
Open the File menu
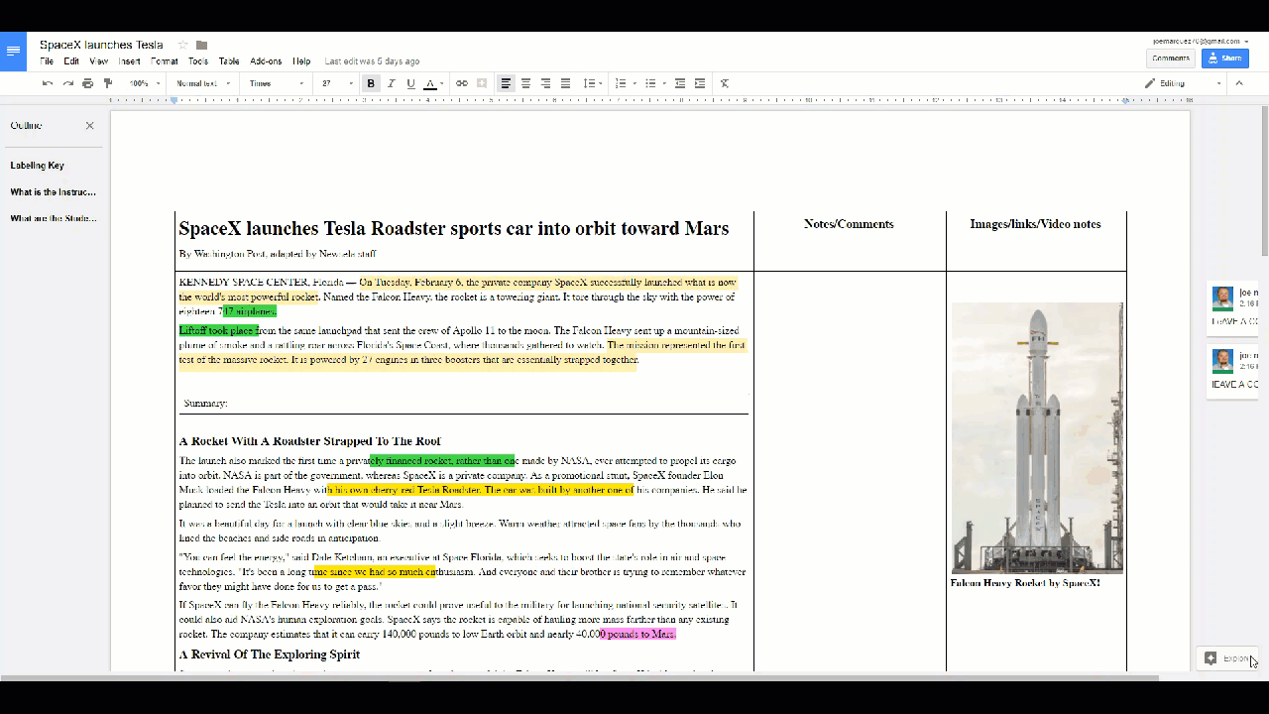(47, 61)
